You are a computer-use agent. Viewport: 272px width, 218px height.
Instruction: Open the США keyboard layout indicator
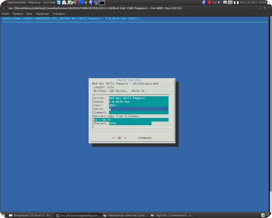click(215, 2)
